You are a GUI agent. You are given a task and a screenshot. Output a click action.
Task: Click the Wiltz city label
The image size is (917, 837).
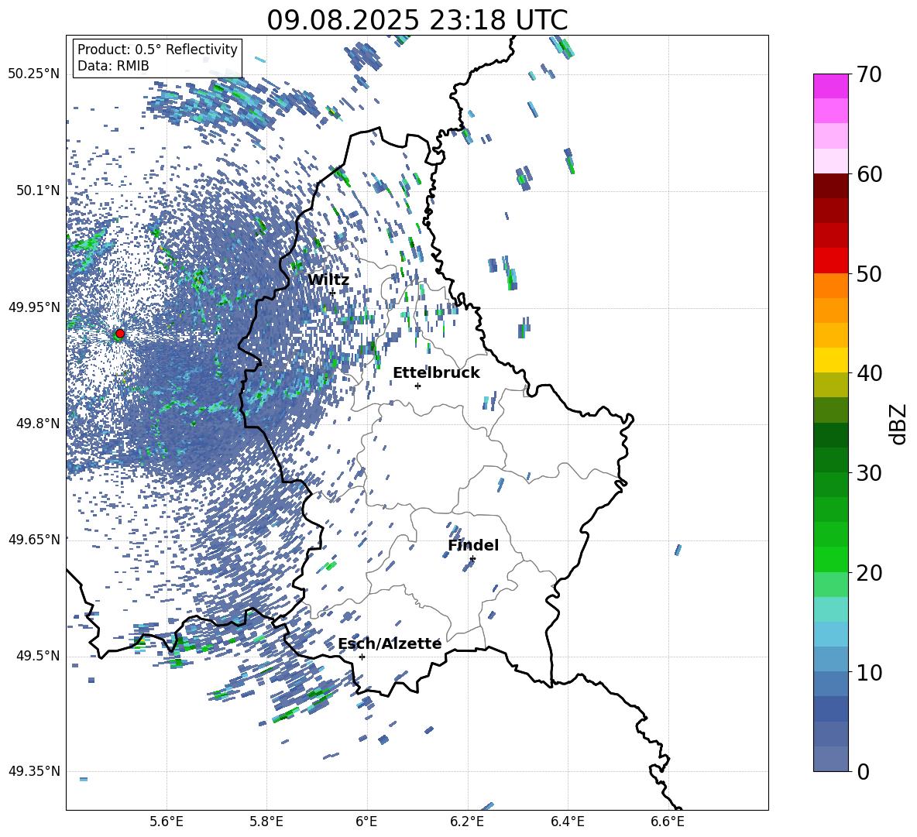coord(328,280)
